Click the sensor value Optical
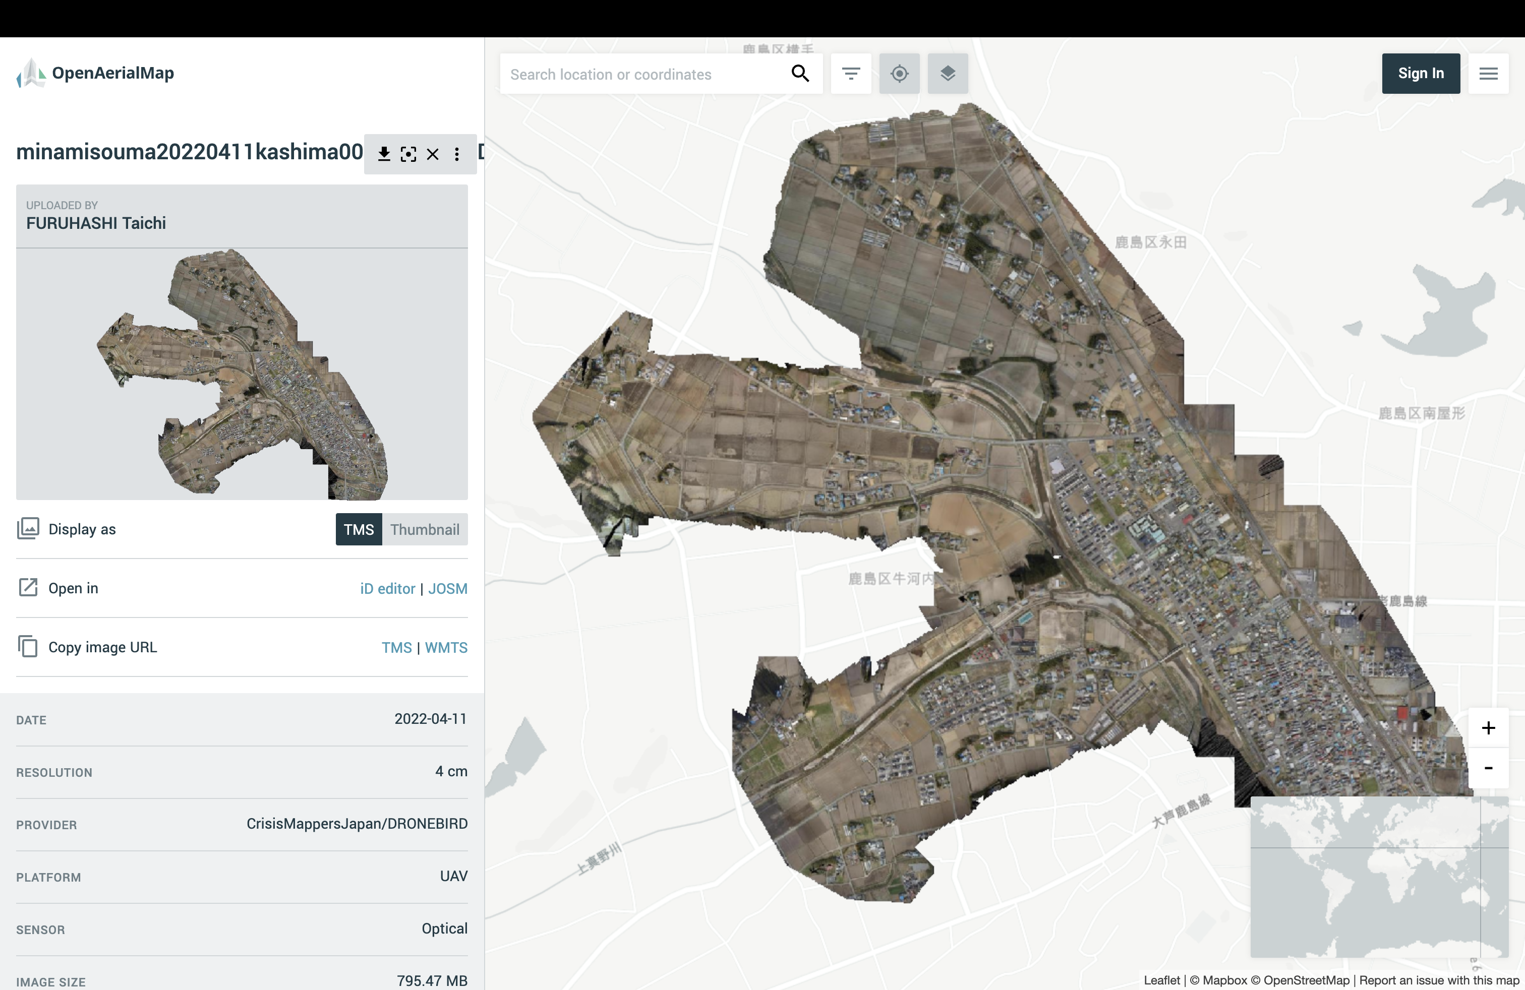 (445, 929)
